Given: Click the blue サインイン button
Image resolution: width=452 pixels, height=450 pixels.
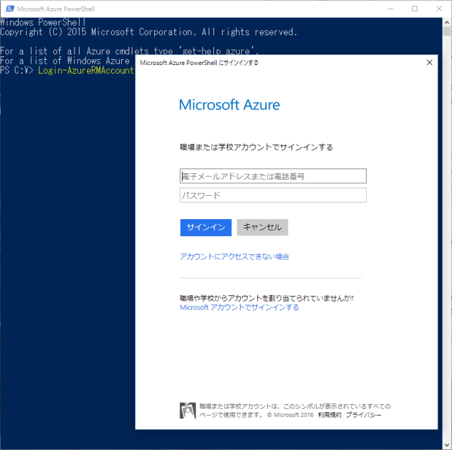Looking at the screenshot, I should coord(206,228).
